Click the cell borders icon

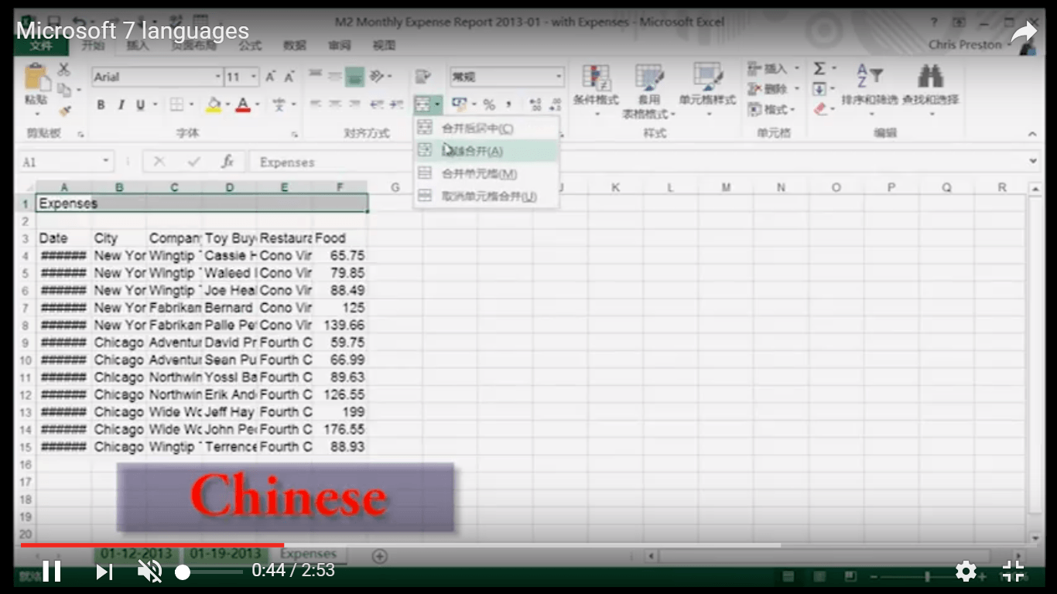click(176, 104)
